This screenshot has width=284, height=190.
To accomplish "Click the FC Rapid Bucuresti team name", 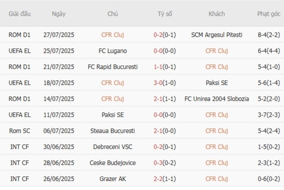I will coord(113,67).
